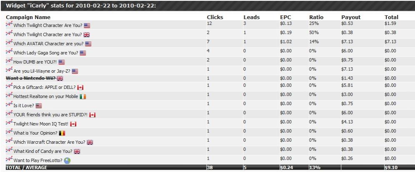Screen dimensions: 415x172
Task: Click the Campaign Name column header
Action: click(28, 17)
